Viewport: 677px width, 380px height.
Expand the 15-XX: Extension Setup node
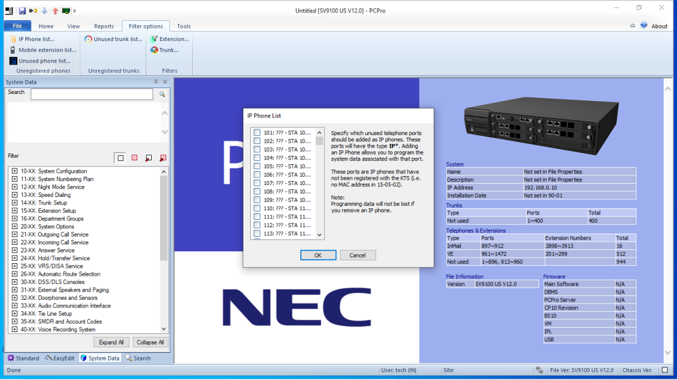tap(15, 211)
